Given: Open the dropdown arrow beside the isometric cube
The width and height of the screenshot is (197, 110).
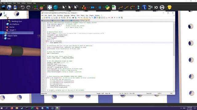Looking at the screenshot, I should 59,8.
